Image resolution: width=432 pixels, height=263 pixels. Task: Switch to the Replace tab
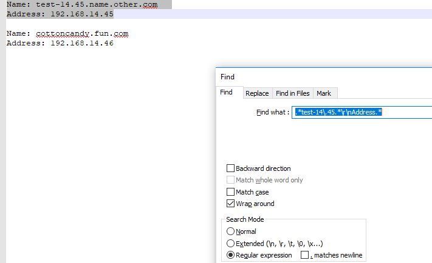coord(257,93)
